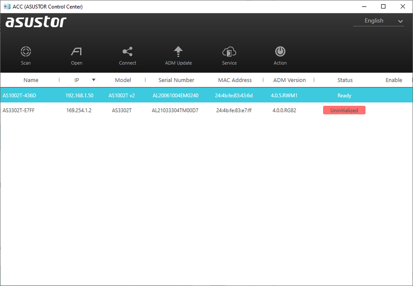413x286 pixels.
Task: Click IP address 169.254.1.2
Action: (x=79, y=110)
